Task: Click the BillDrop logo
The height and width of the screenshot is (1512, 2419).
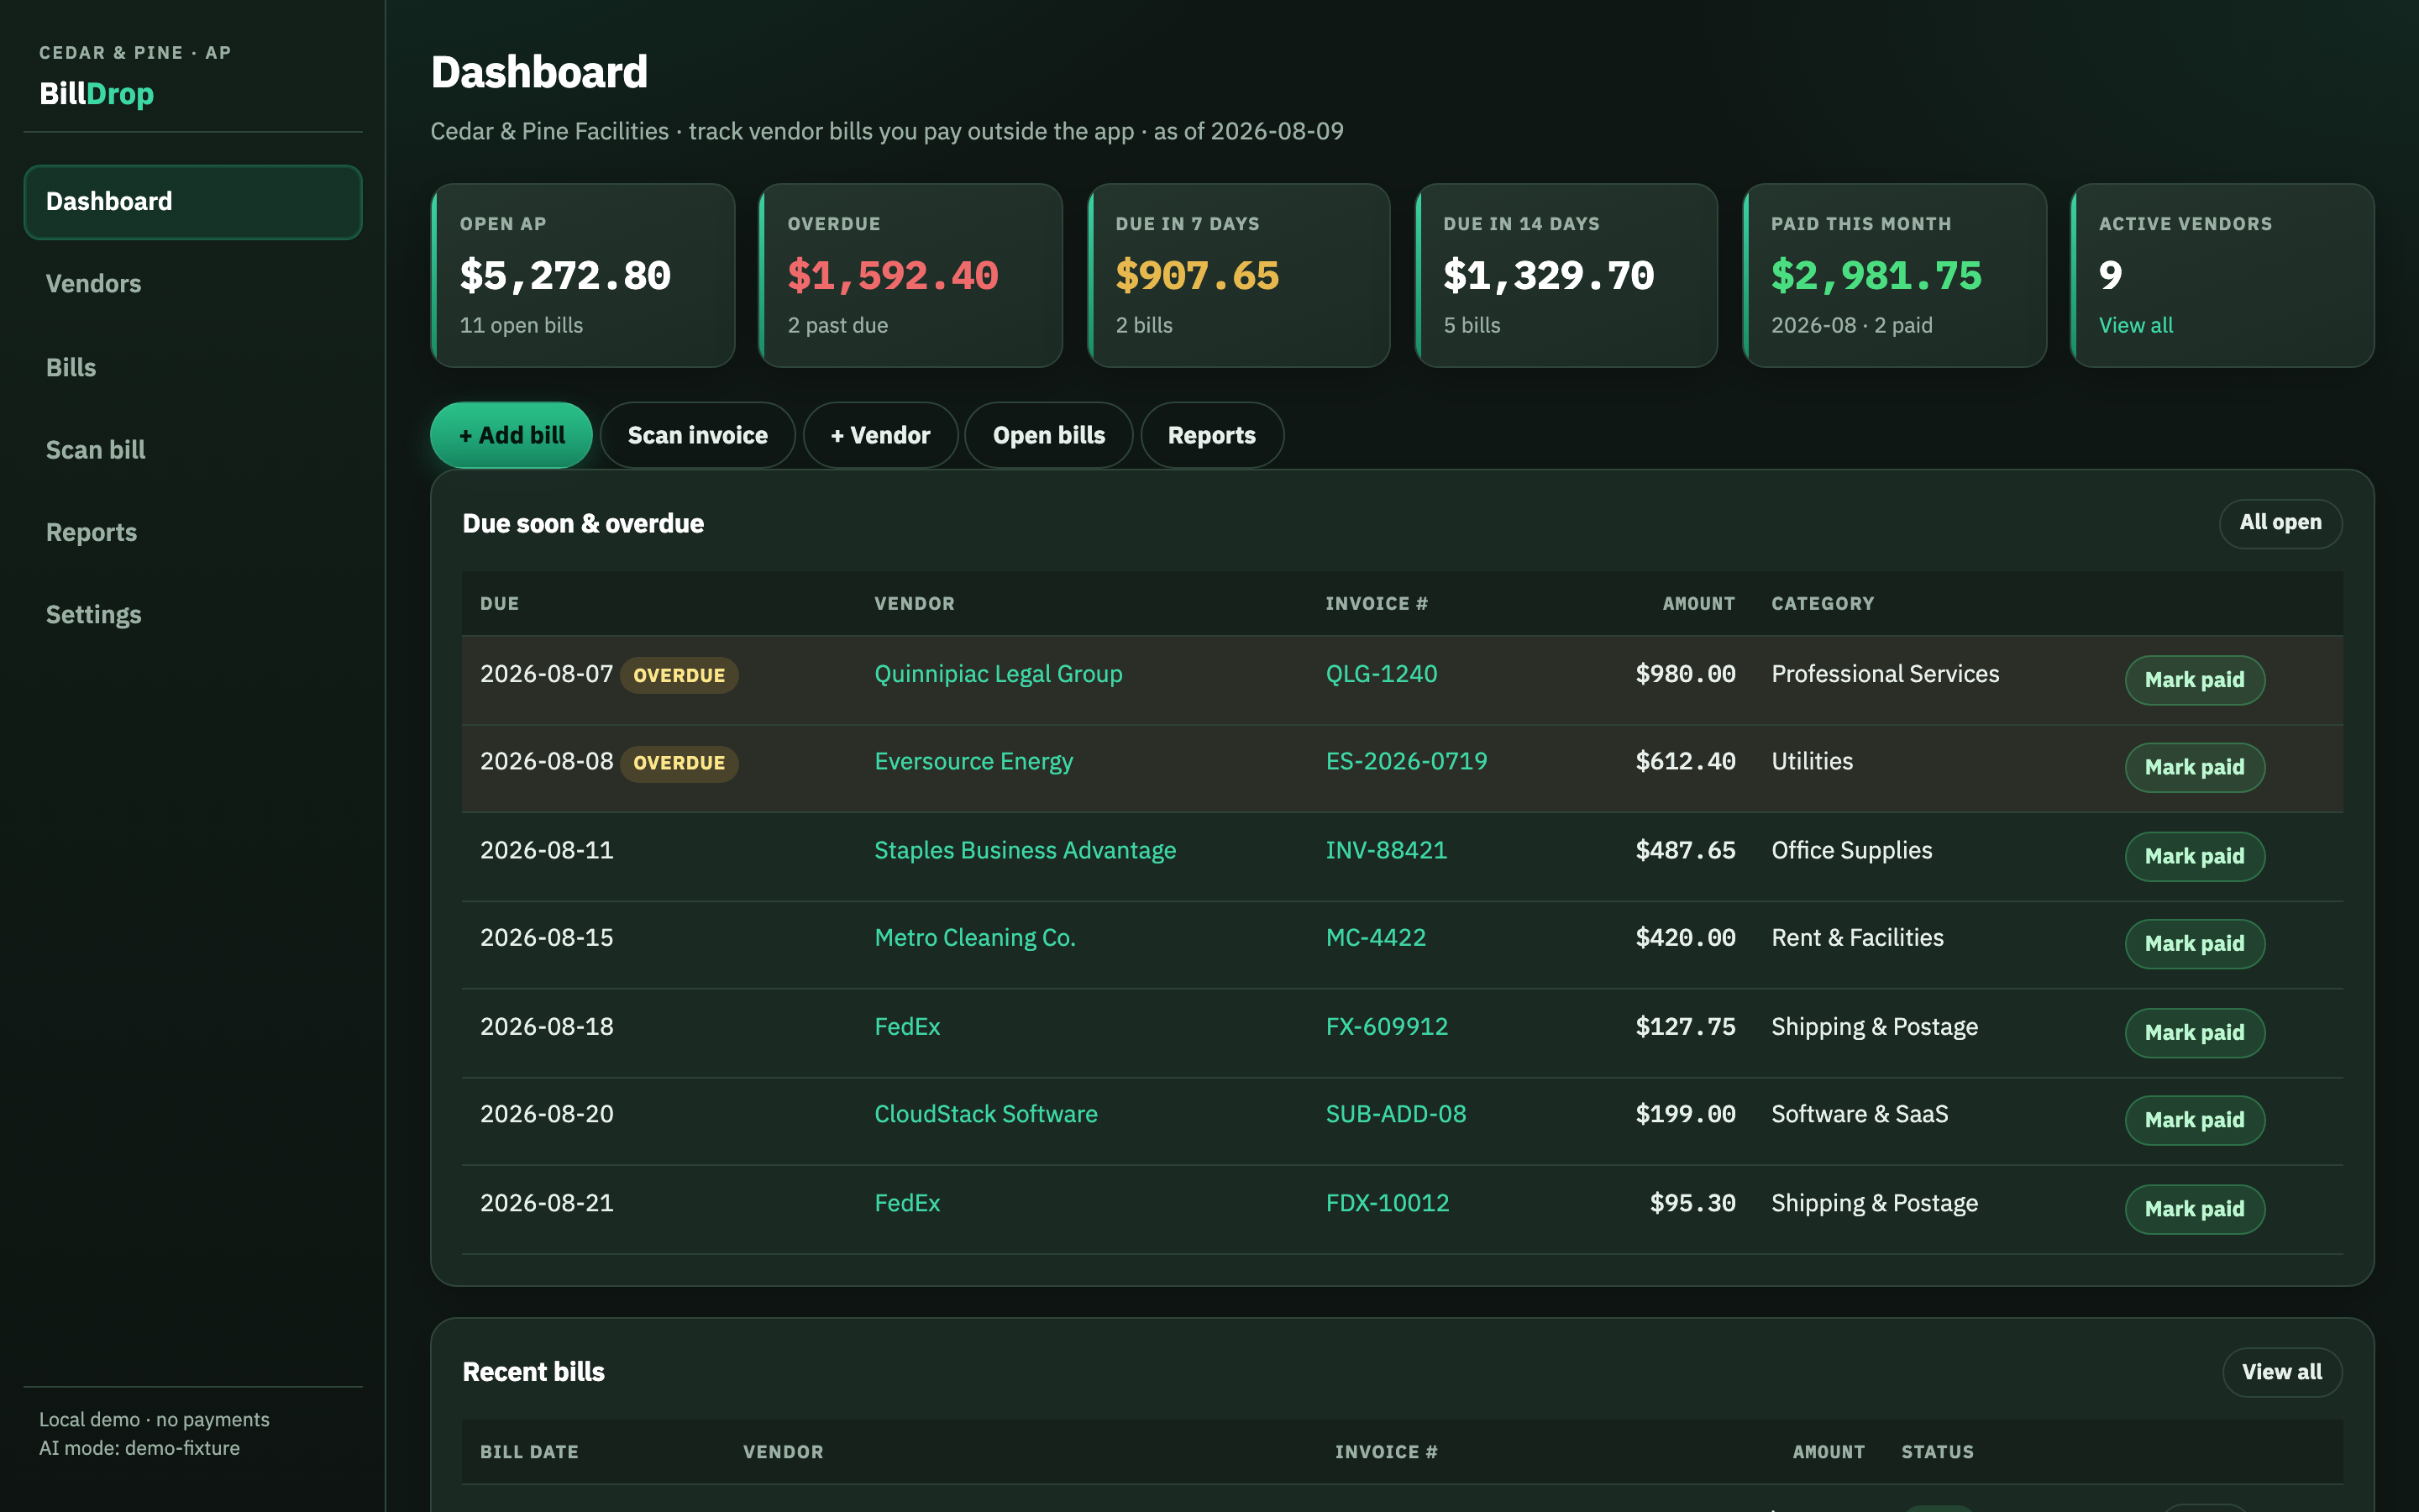Action: [x=97, y=94]
